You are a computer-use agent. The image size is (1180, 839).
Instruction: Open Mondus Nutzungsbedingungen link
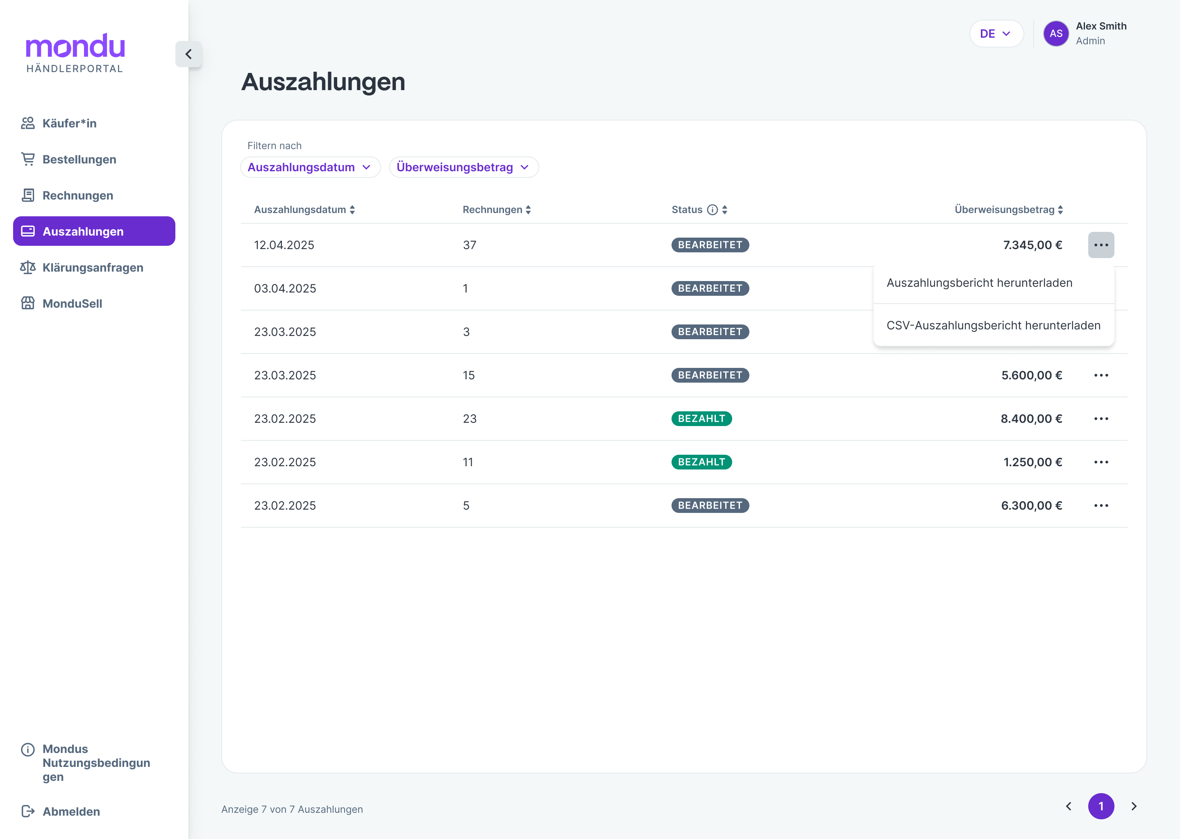click(x=95, y=762)
